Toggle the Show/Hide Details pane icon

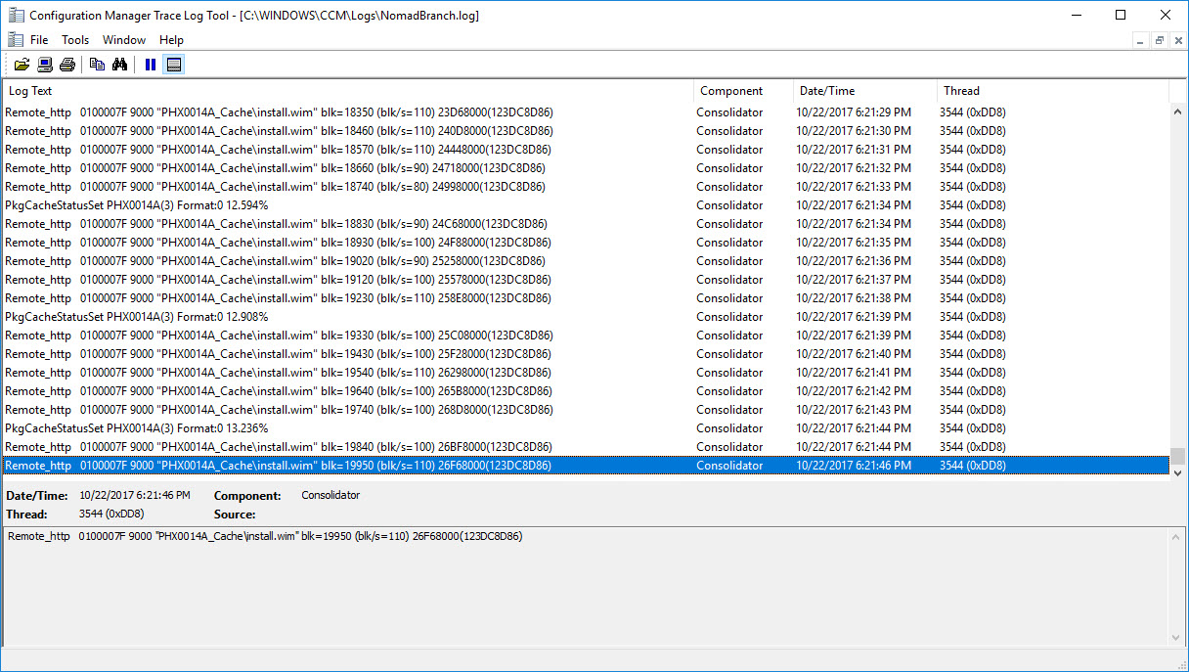point(174,65)
